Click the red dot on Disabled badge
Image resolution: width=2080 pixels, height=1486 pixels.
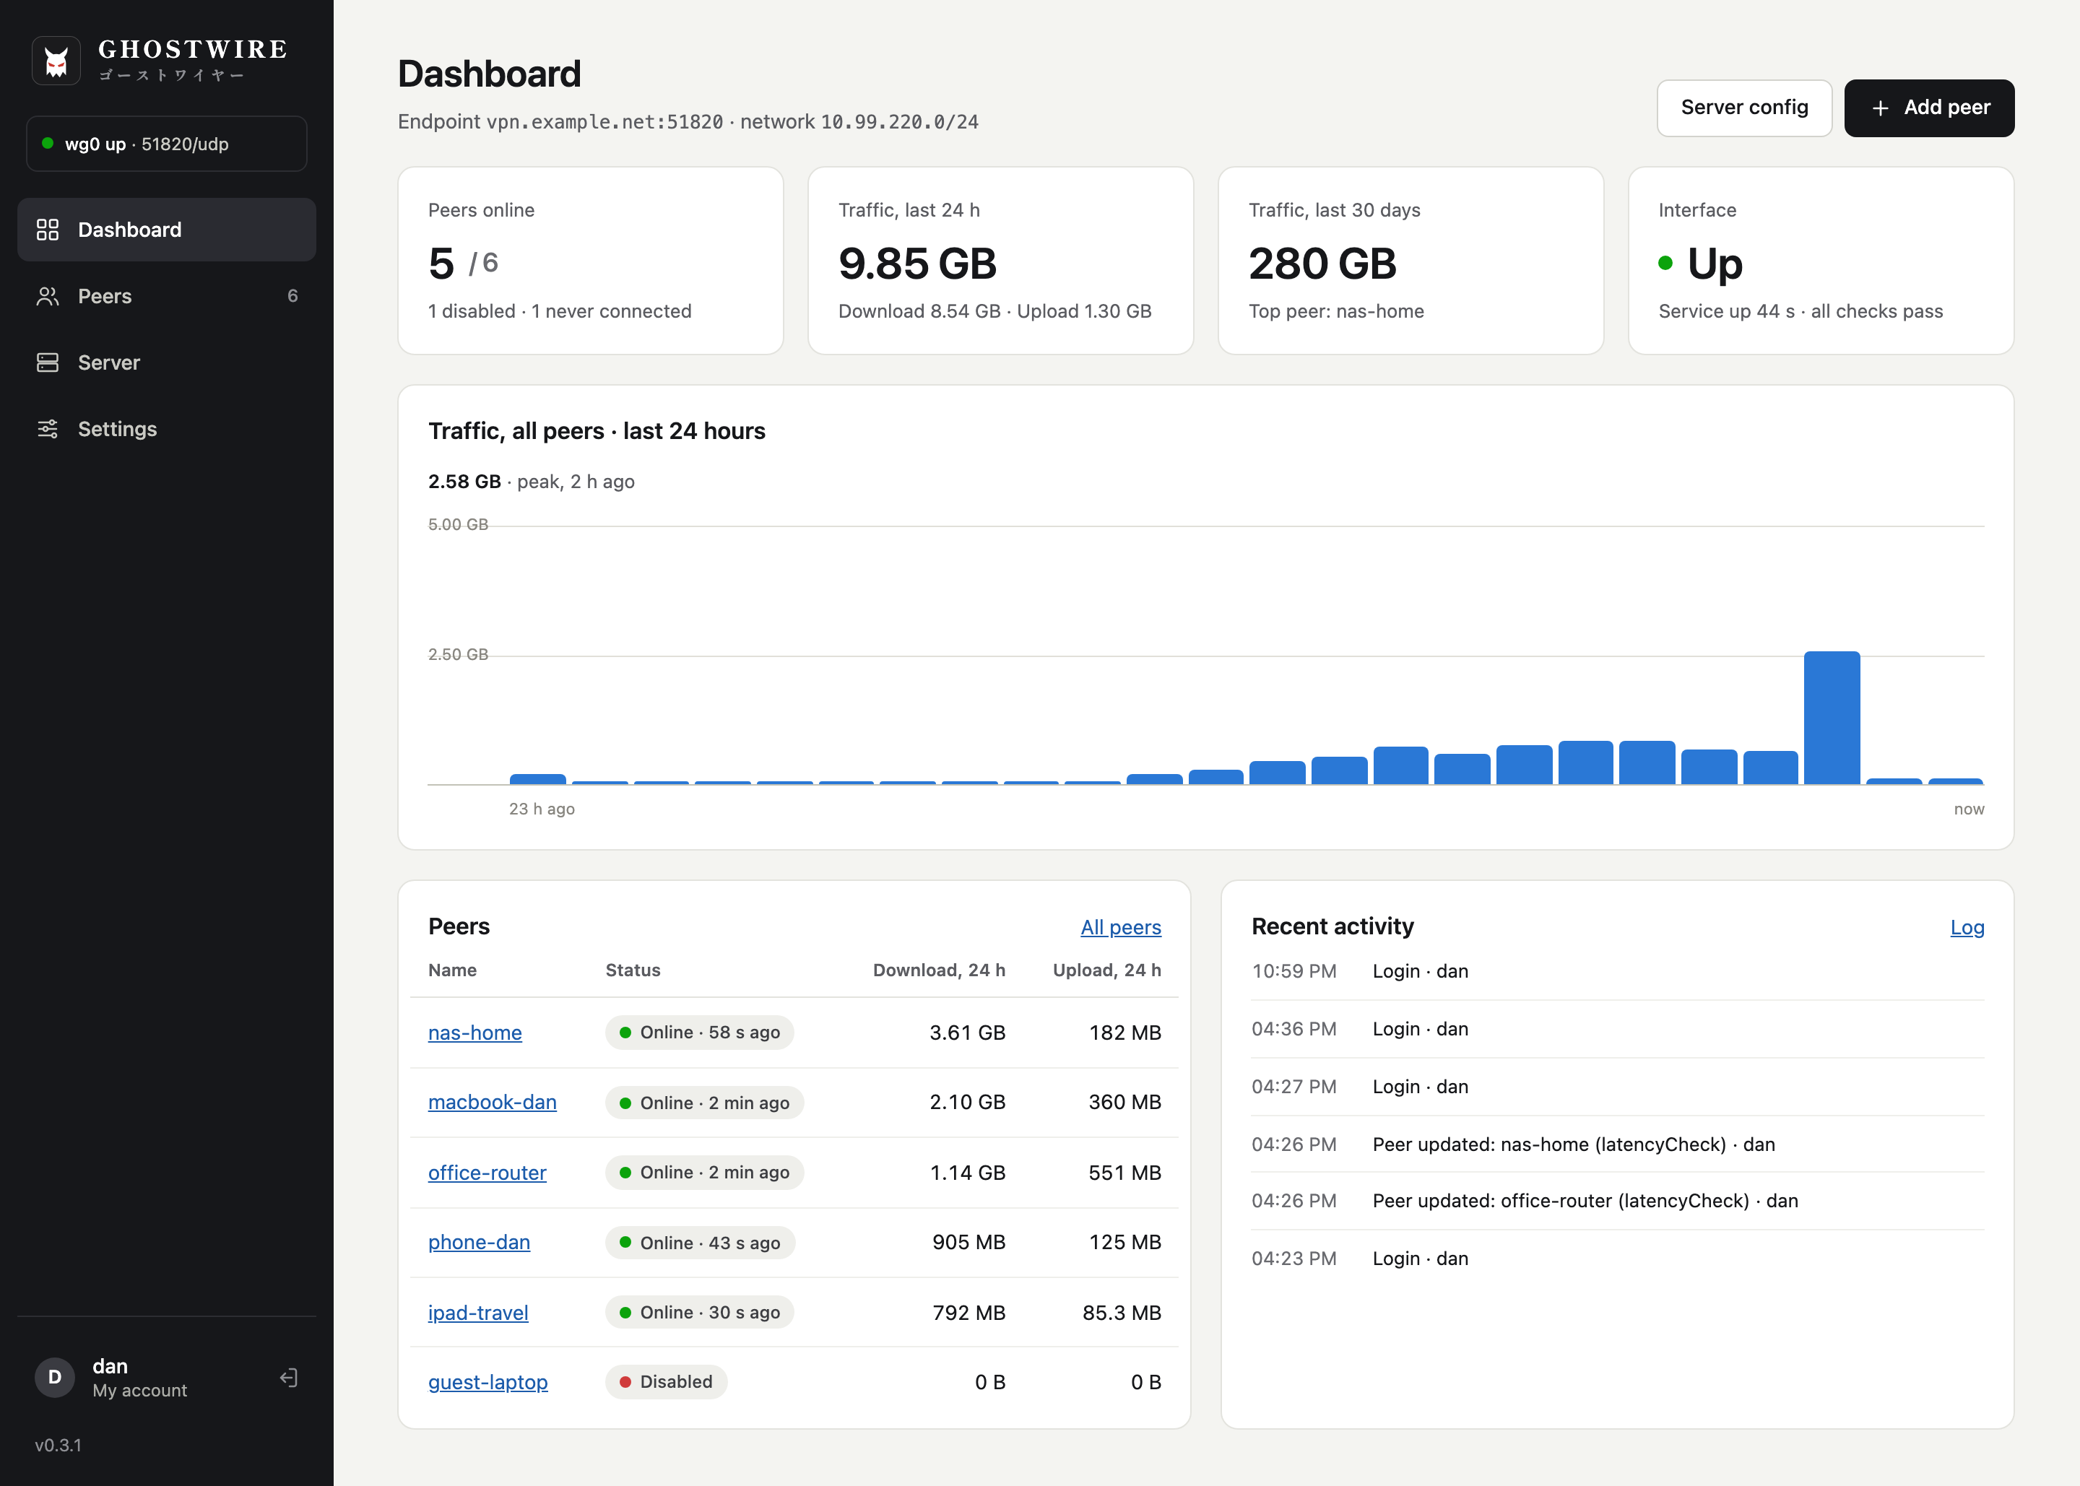[625, 1382]
